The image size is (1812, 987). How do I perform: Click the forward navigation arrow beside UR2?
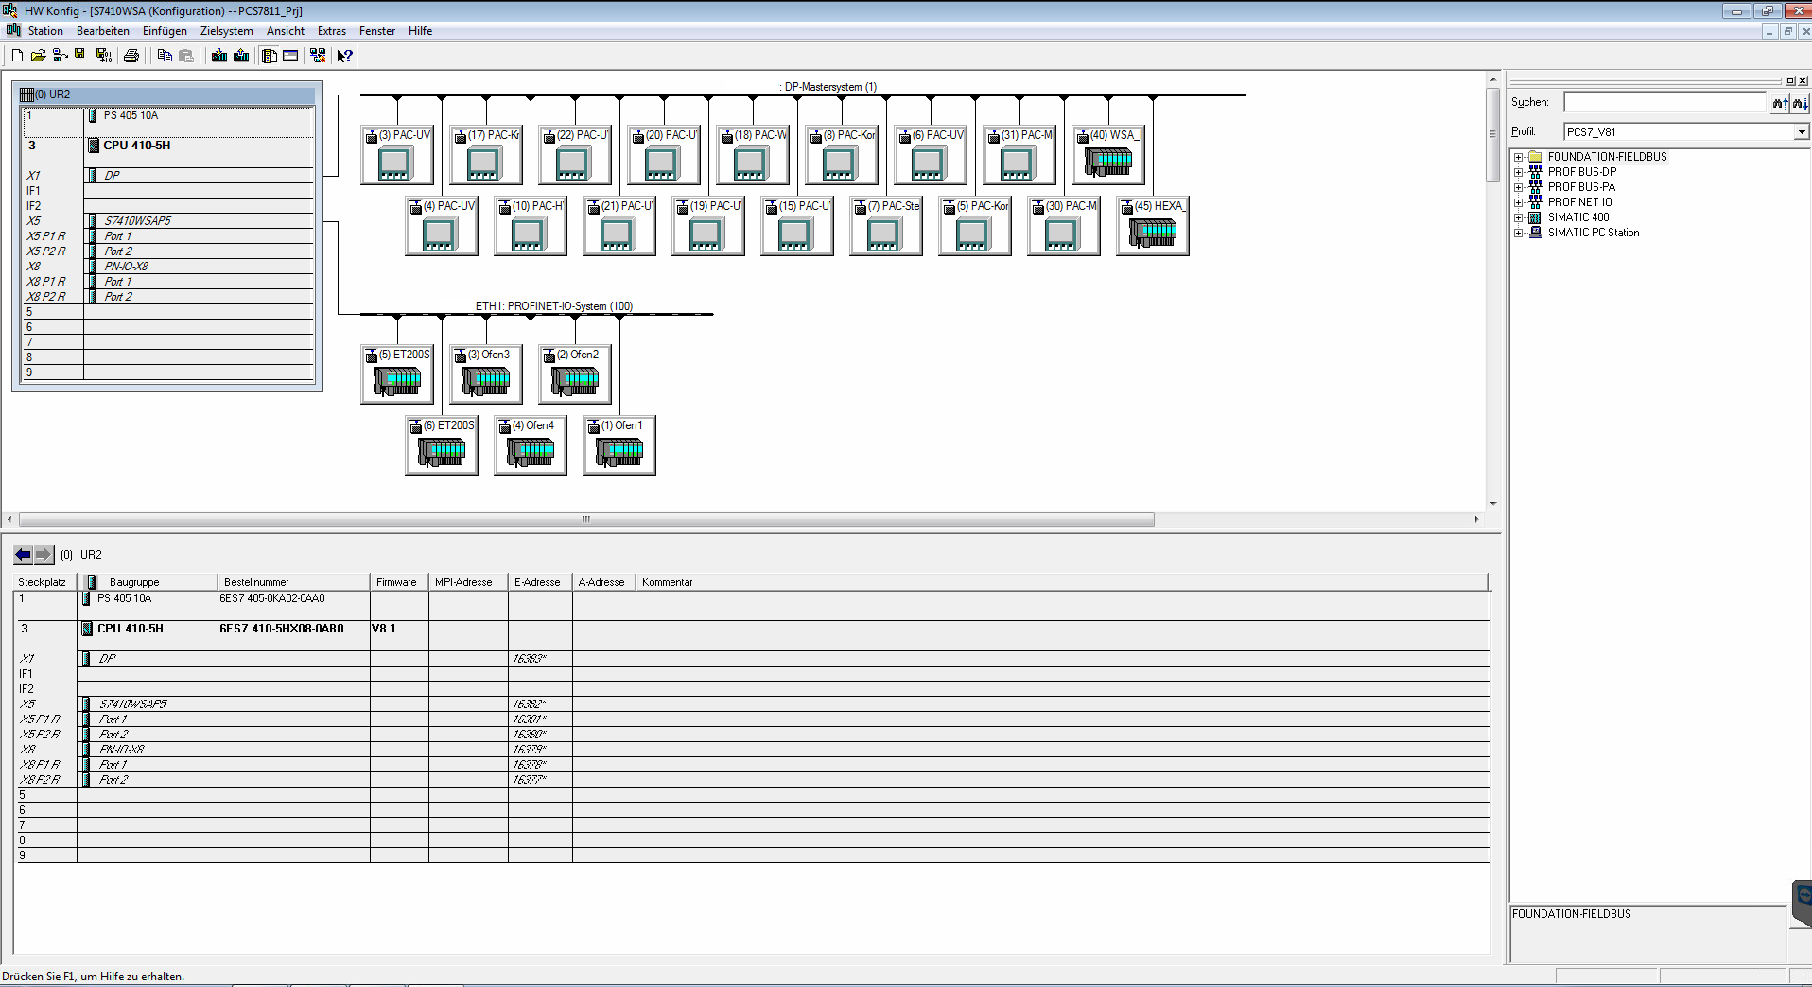44,555
